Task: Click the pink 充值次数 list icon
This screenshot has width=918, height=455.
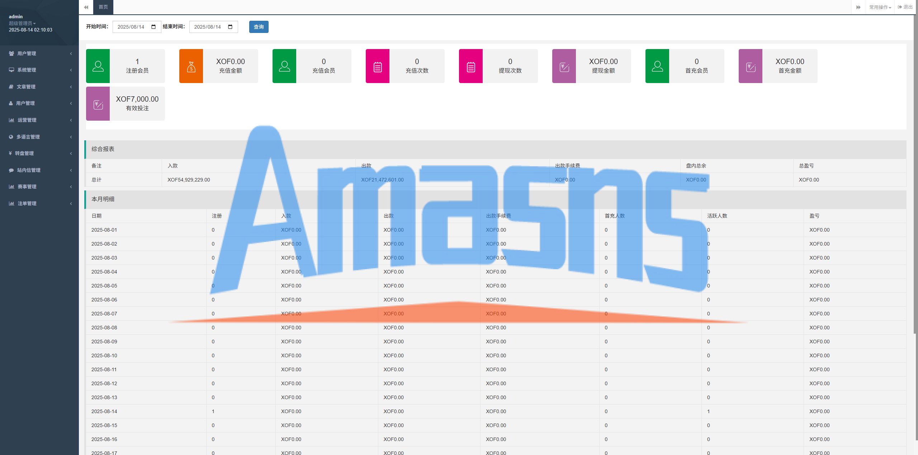Action: (x=378, y=66)
